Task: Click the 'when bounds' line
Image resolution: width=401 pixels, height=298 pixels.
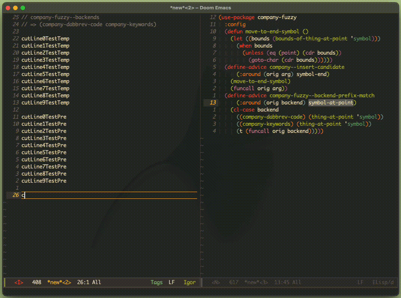Action: [x=254, y=46]
